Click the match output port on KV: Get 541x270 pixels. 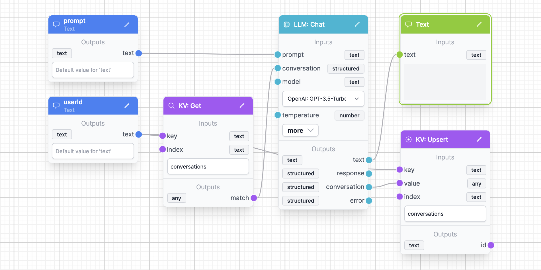tap(254, 198)
